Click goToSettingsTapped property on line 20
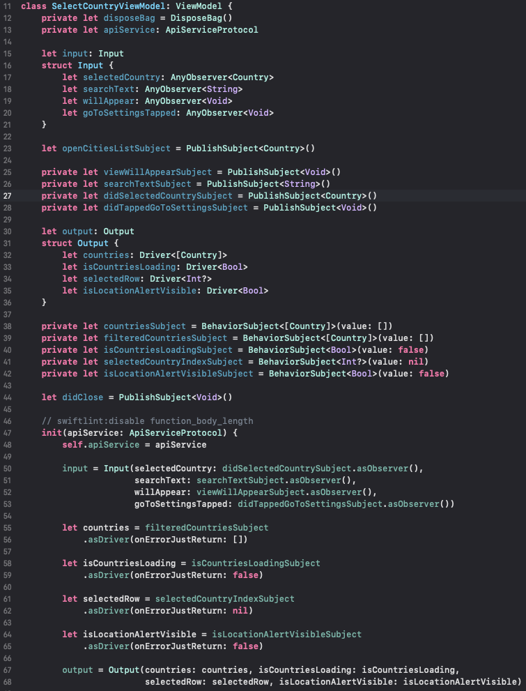 (130, 113)
